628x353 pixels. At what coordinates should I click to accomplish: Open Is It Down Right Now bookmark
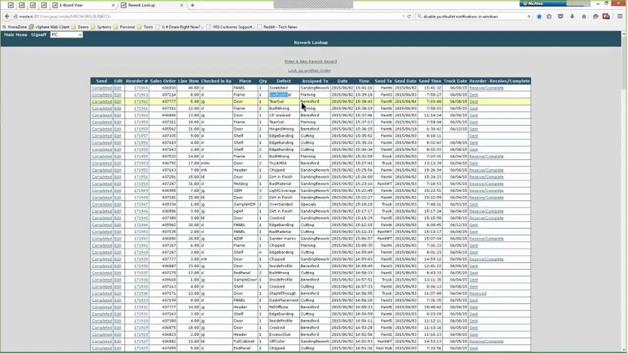179,27
